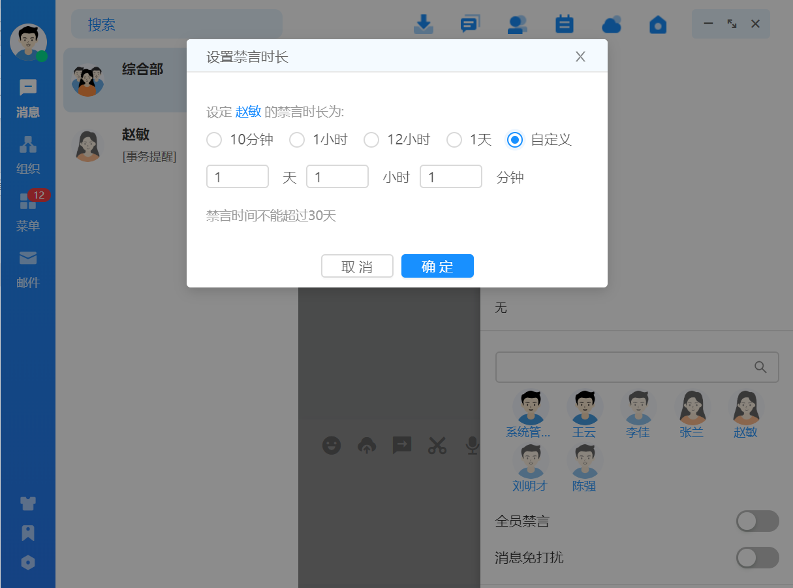Click the 赵敏 name link in dialog

tap(248, 112)
